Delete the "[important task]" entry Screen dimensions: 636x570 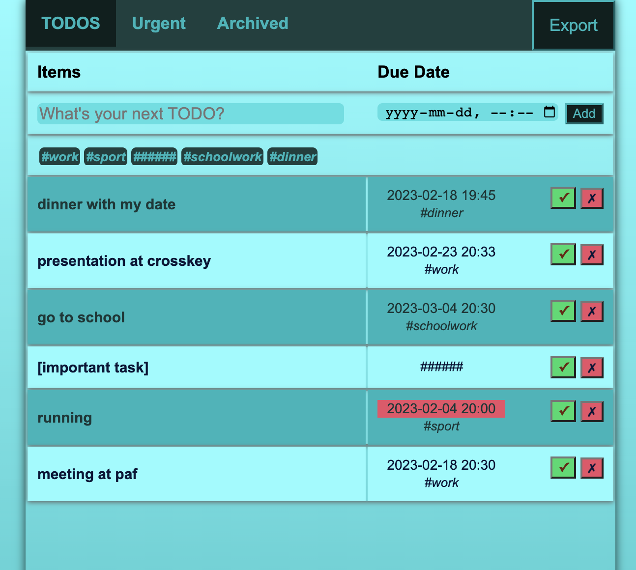pos(592,367)
